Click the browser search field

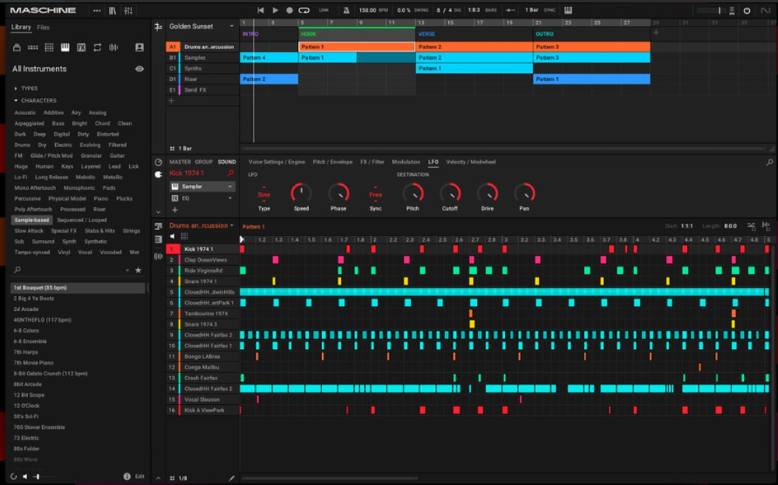click(x=72, y=270)
